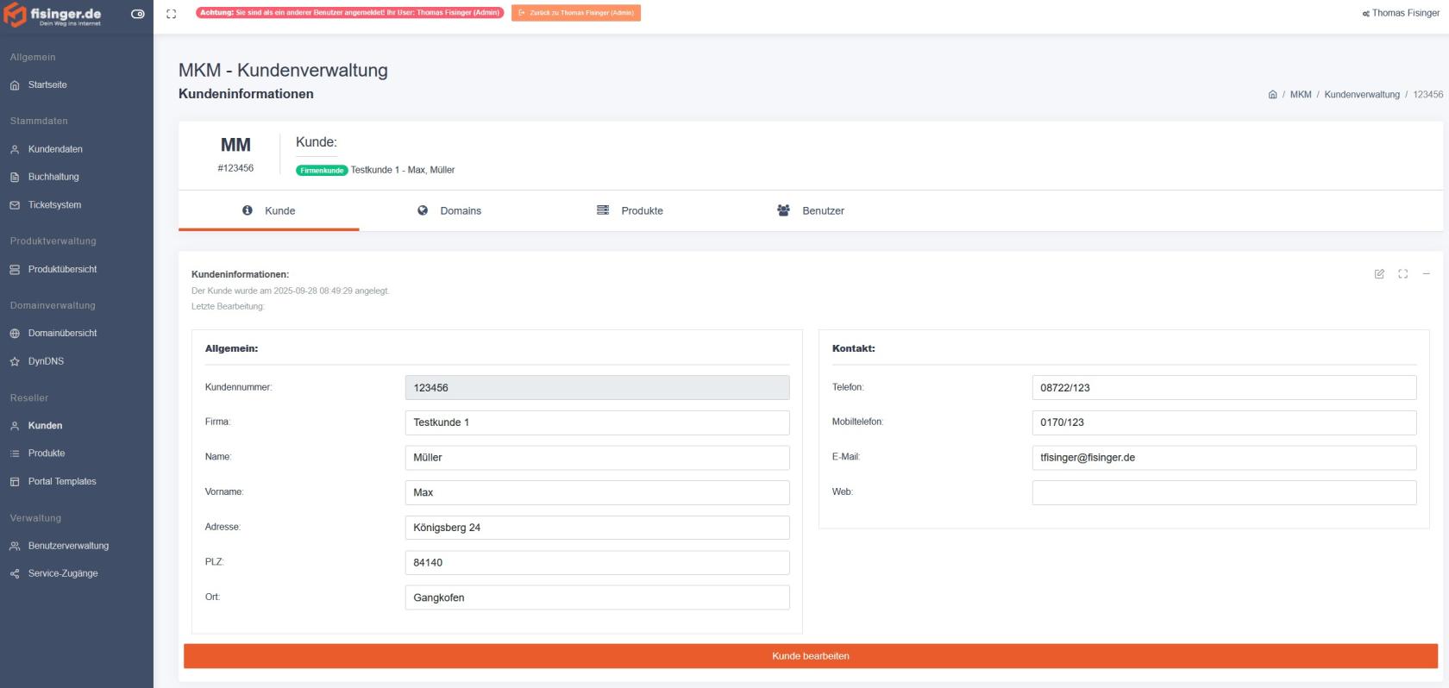Click the customer number #123456 text

pos(235,168)
